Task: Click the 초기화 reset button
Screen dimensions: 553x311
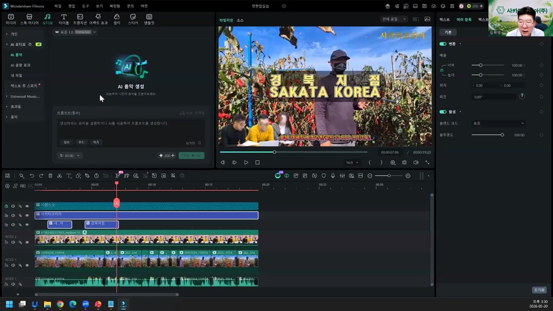Action: tap(539, 290)
